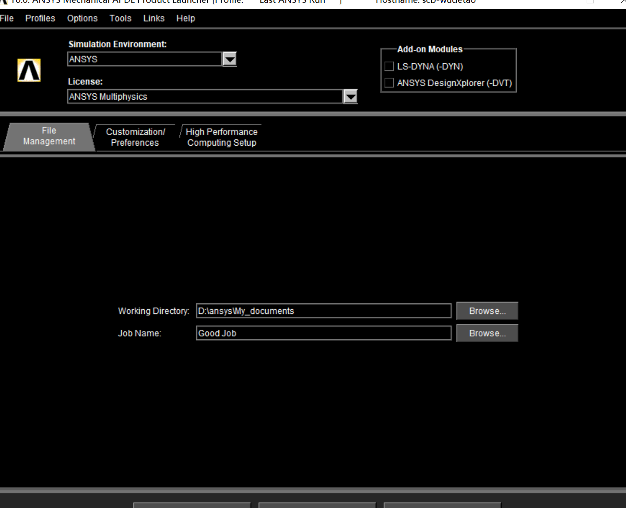This screenshot has width=626, height=508.
Task: Select the File Management tab
Action: 48,136
